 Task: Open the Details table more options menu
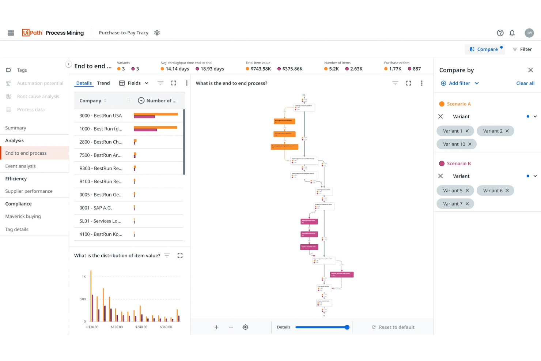point(186,83)
